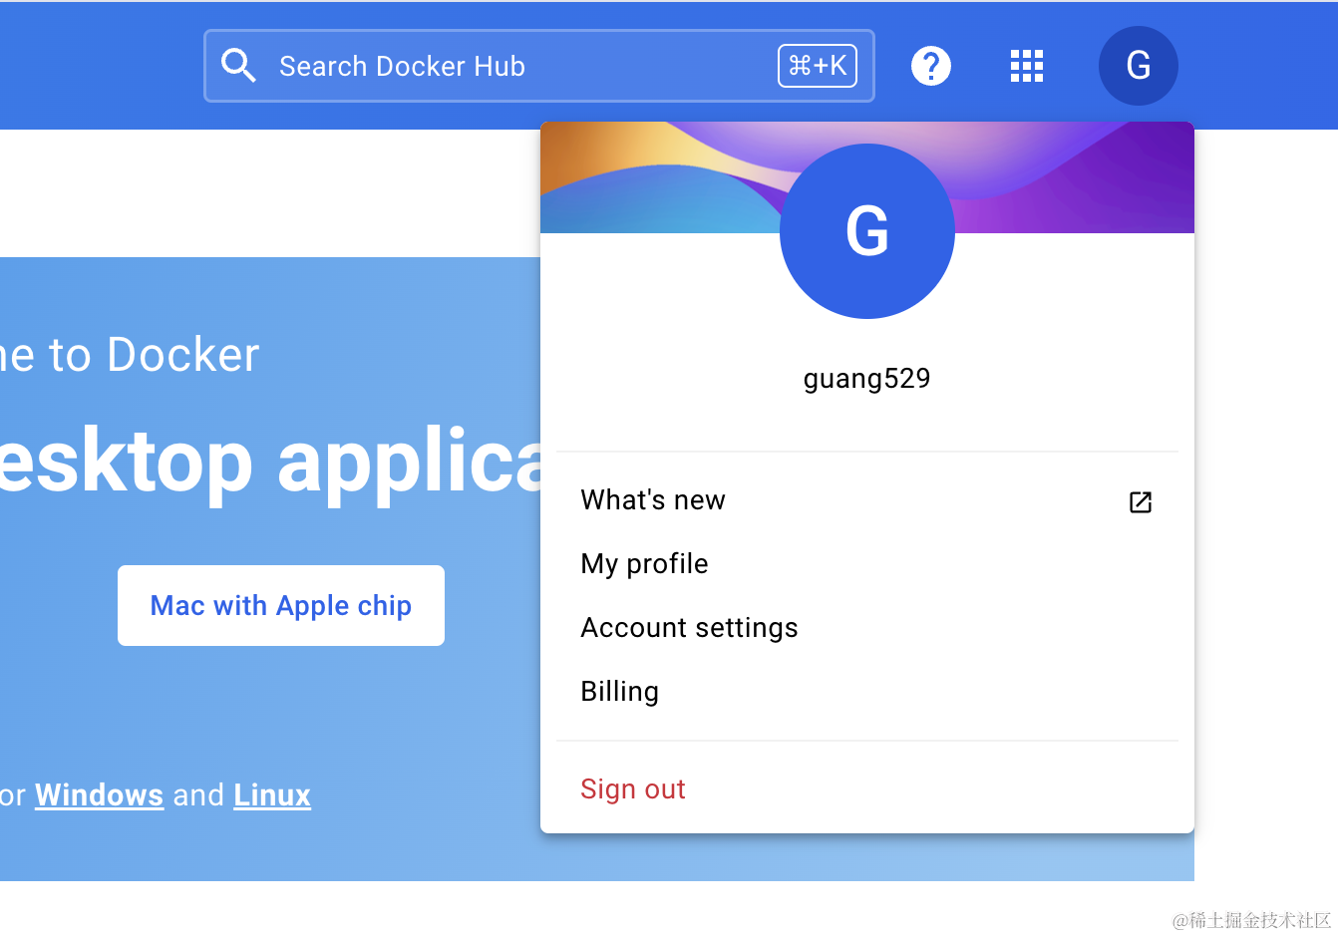Follow the Linux download link
Image resolution: width=1338 pixels, height=937 pixels.
point(272,795)
